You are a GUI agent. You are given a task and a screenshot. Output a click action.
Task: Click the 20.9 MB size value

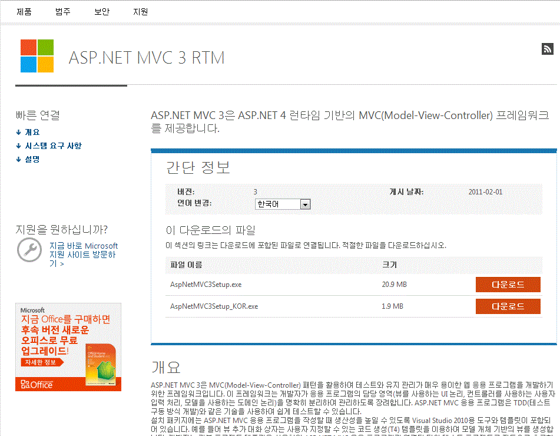click(395, 285)
